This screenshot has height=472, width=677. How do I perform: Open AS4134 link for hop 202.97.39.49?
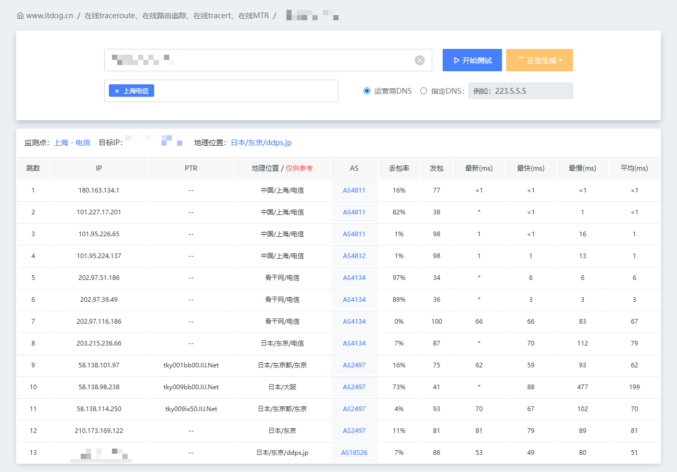click(354, 300)
